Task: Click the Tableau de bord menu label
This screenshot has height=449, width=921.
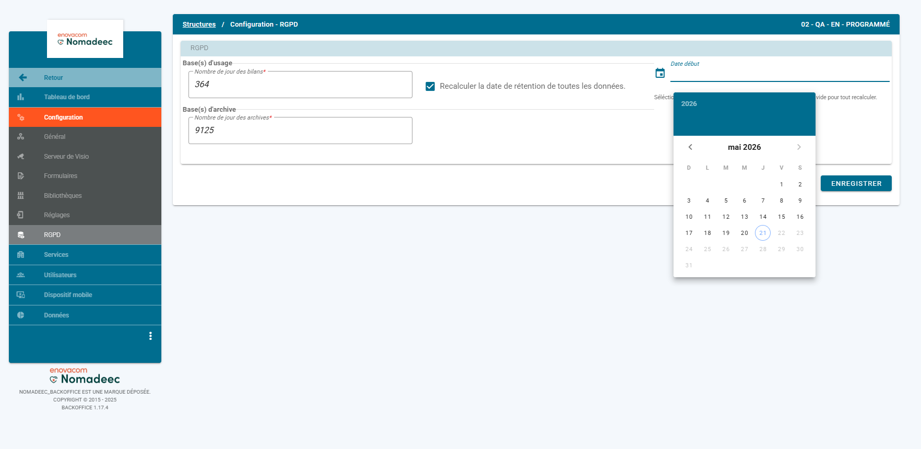Action: pos(67,97)
